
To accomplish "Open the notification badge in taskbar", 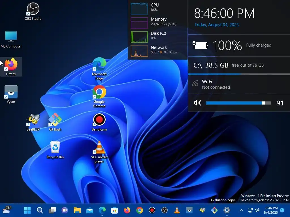I will point(282,210).
